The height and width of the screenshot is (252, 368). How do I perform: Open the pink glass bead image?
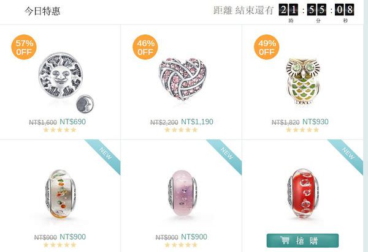pyautogui.click(x=182, y=193)
